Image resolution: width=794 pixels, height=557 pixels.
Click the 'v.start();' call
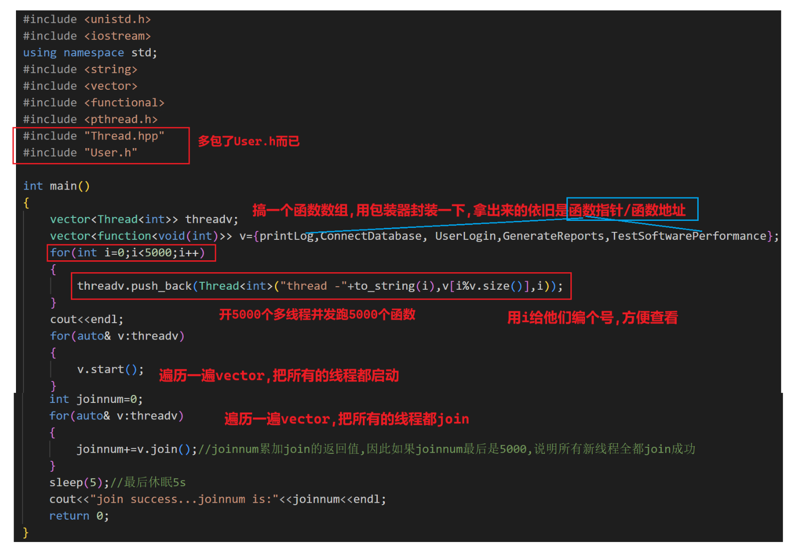[x=110, y=370]
